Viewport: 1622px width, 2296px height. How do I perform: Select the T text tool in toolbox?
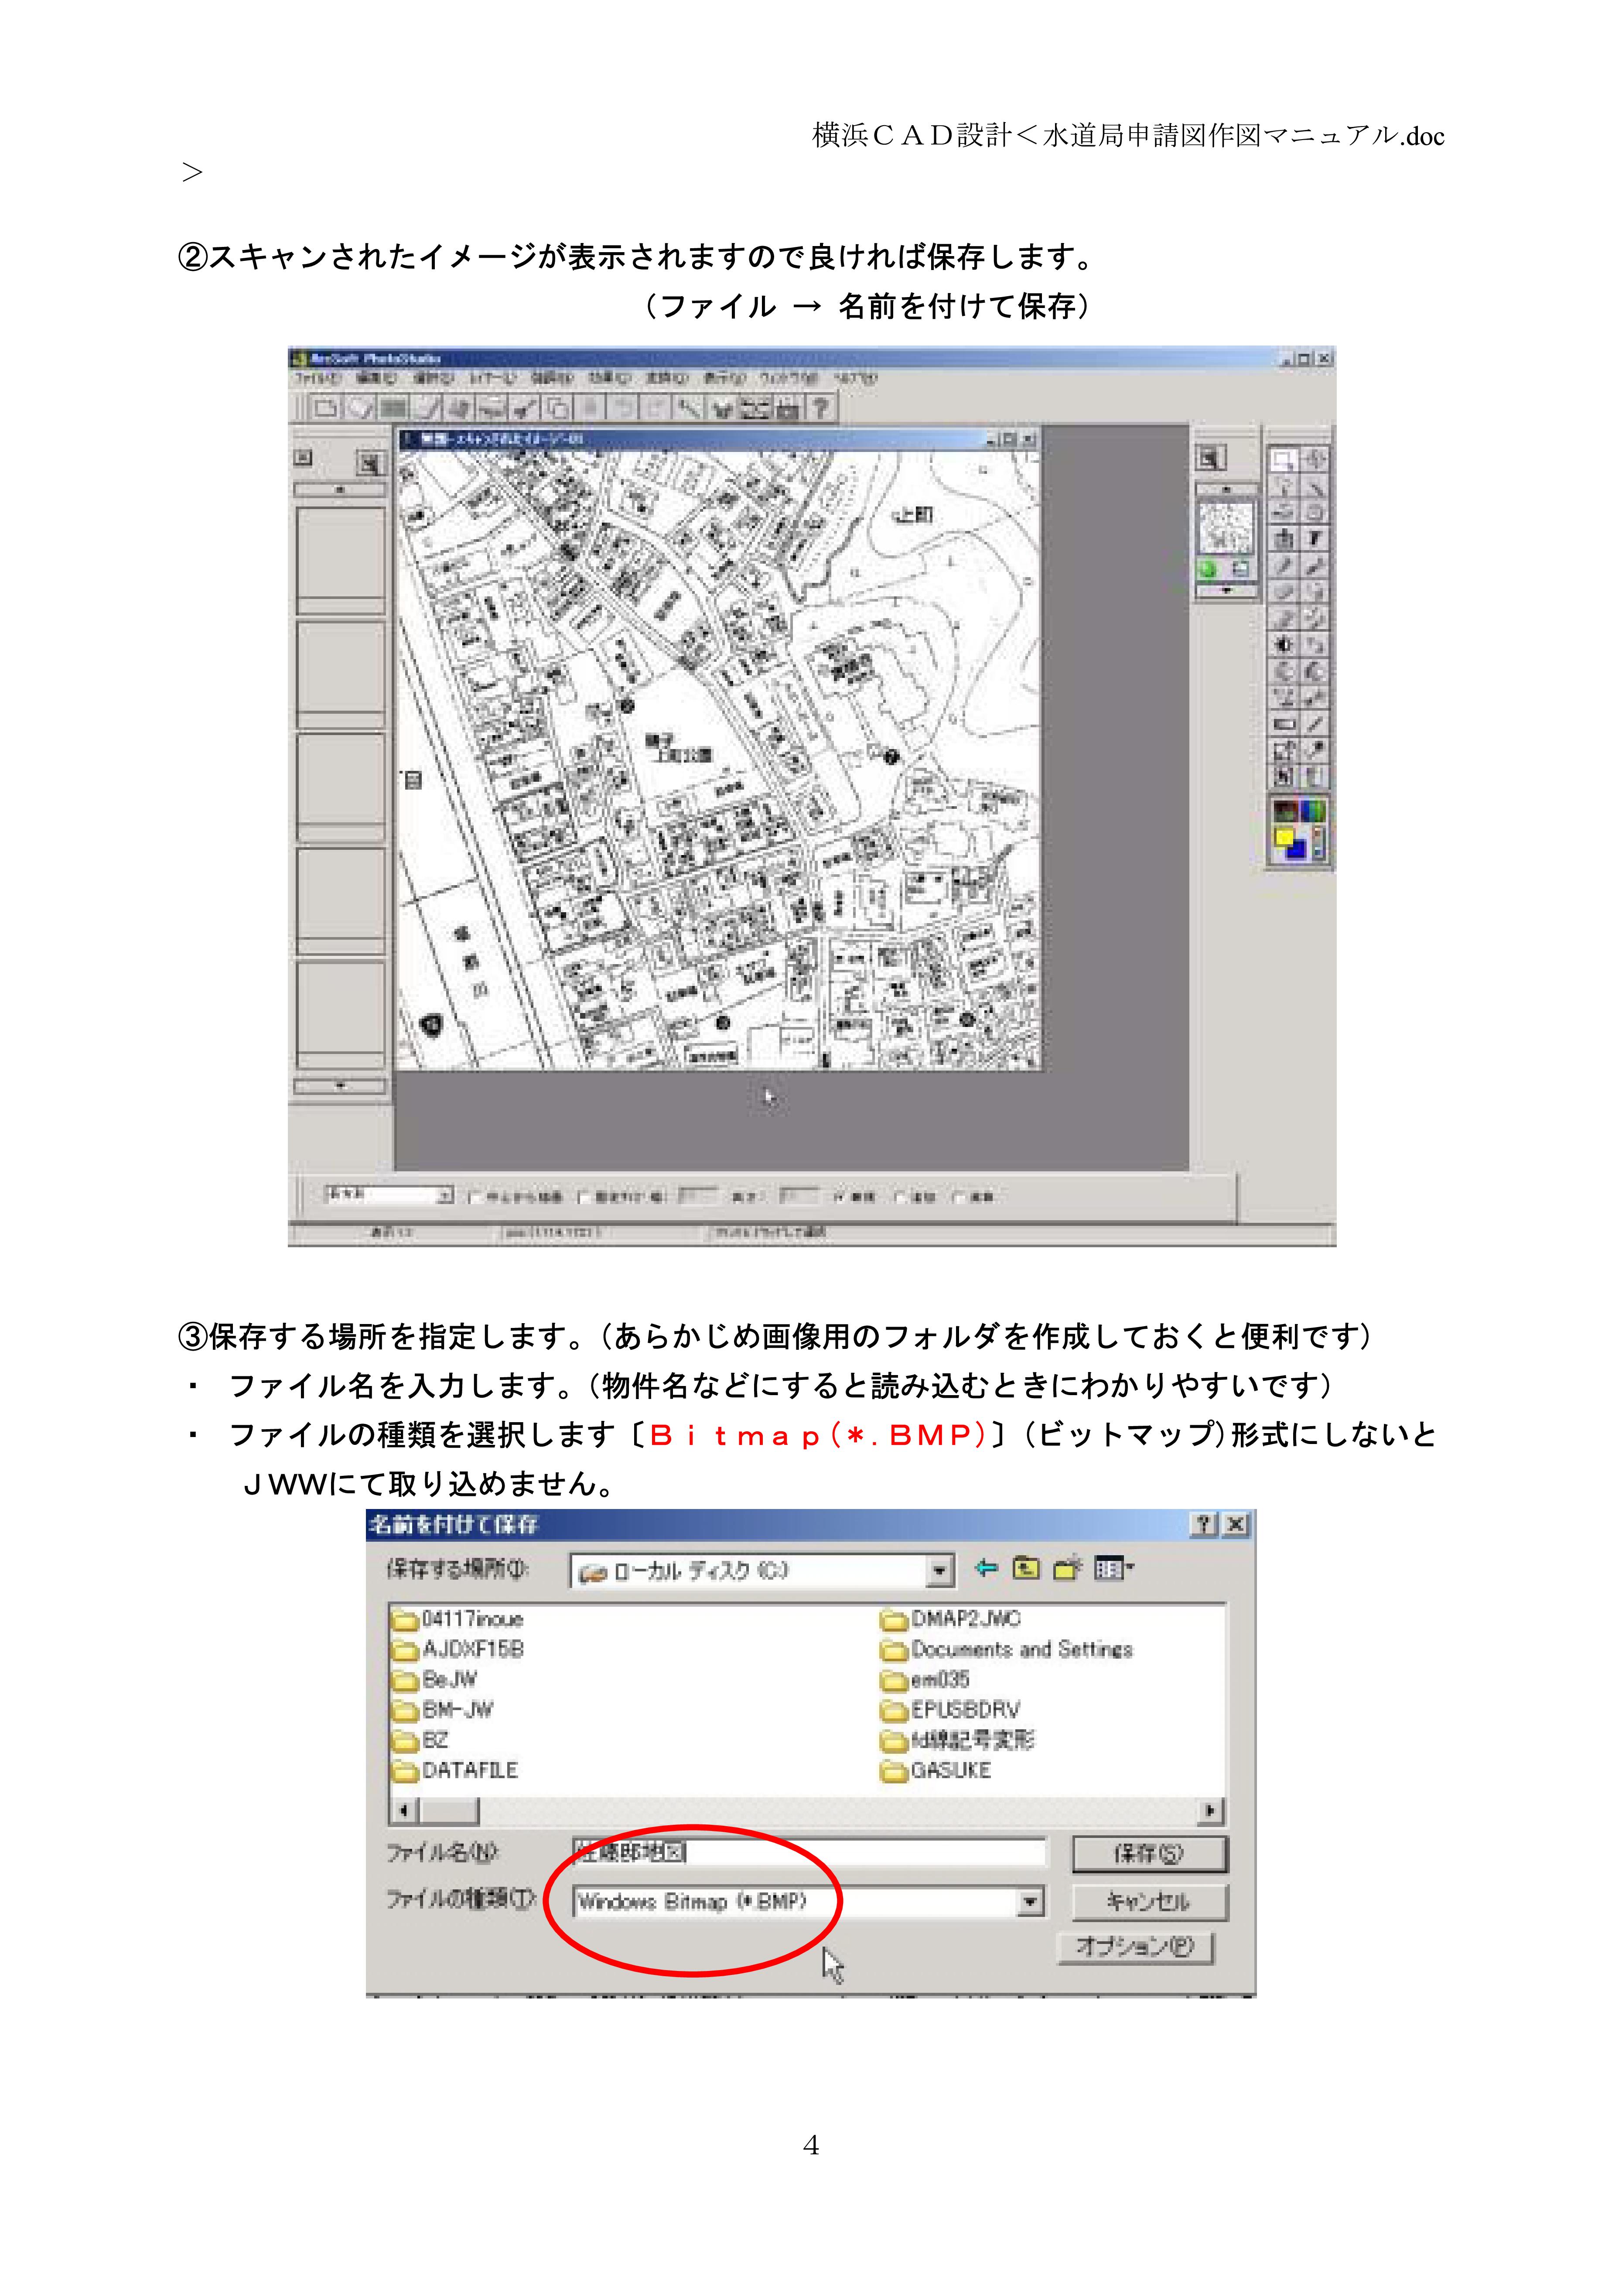point(1315,539)
